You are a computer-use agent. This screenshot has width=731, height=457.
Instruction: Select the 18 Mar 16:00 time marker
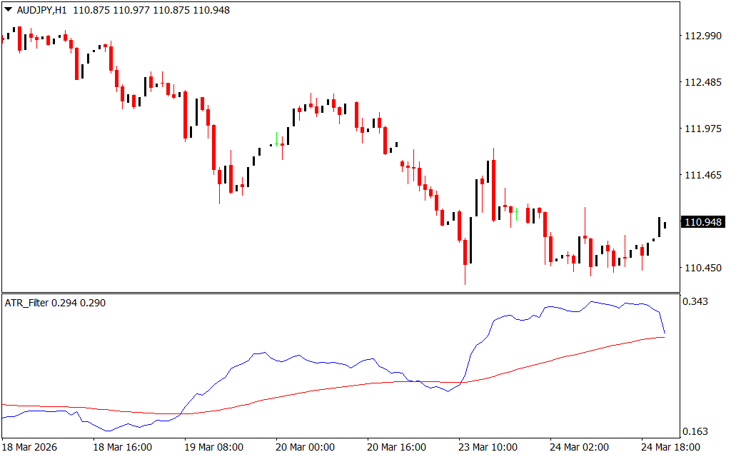click(123, 447)
